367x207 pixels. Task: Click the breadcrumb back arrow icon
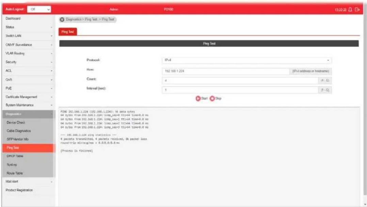coord(62,19)
